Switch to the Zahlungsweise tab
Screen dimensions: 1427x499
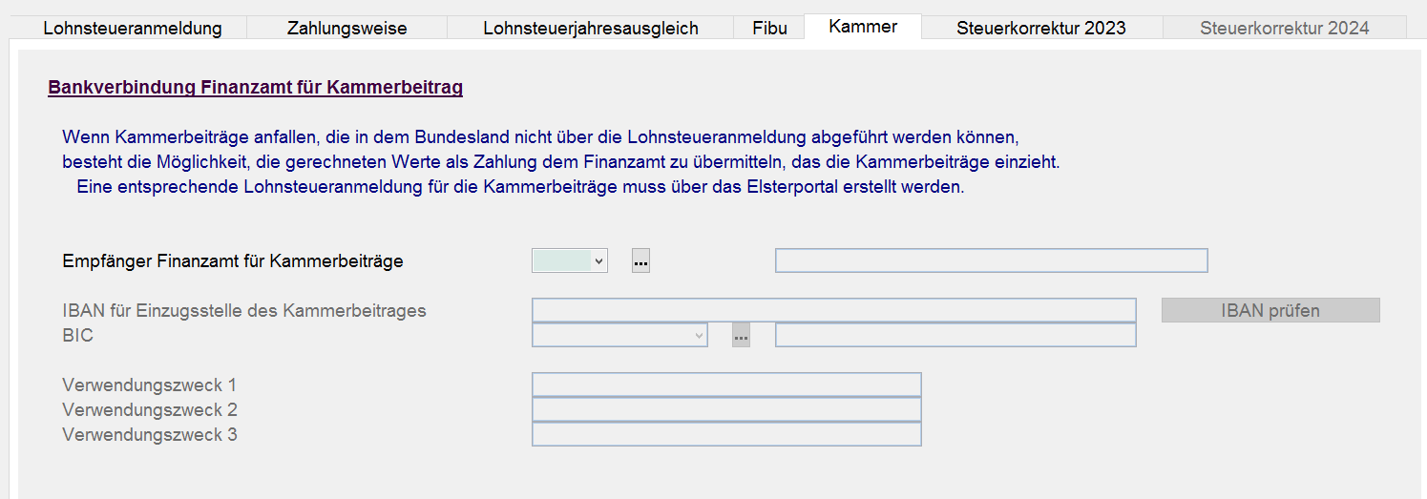346,28
